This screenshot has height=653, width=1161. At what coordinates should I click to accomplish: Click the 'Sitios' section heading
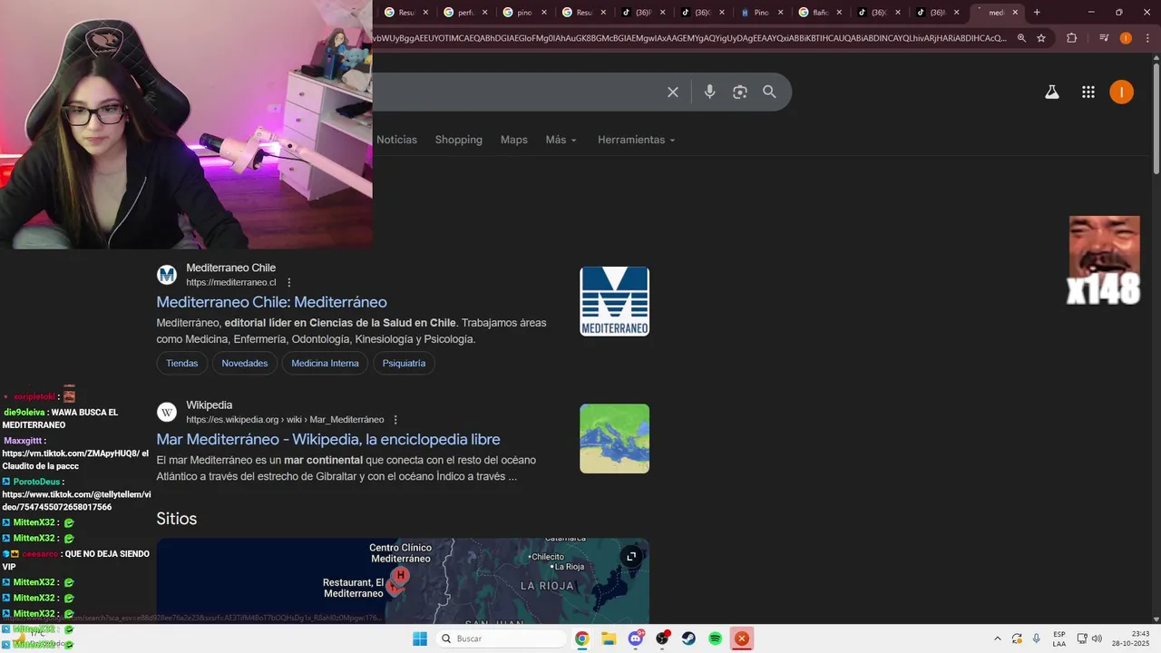coord(176,519)
